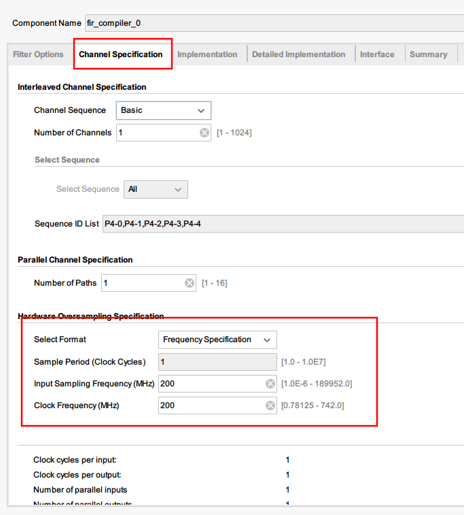
Task: Click the Frequency Specification dropdown arrow
Action: click(x=267, y=340)
